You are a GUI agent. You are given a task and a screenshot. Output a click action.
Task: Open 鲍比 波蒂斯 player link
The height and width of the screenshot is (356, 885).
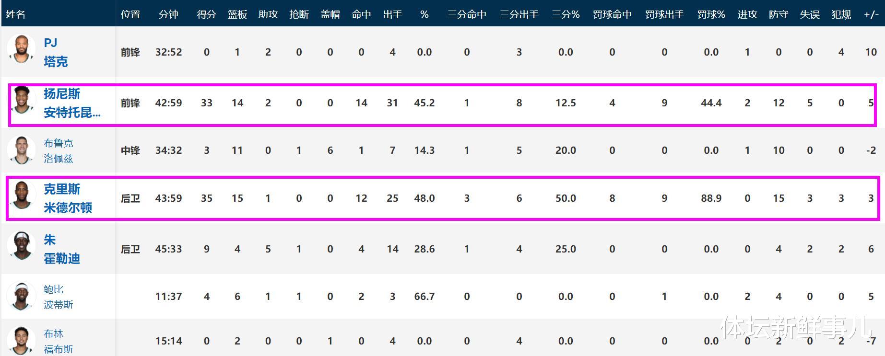(x=58, y=297)
